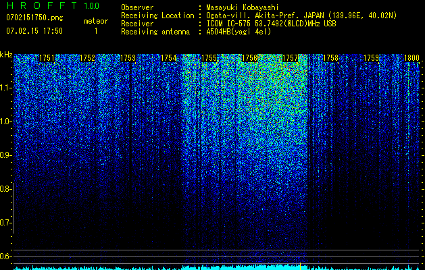Screen dimensions: 425x270
Task: Click the 1.1 kHz axis label
Action: tap(5, 88)
